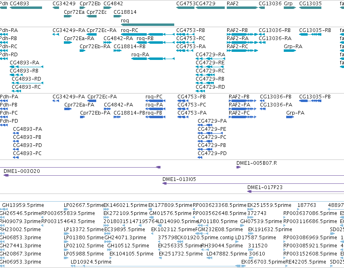This screenshot has height=268, width=344.
Task: Select the Cpr72Eb gene label
Action: (90, 4)
